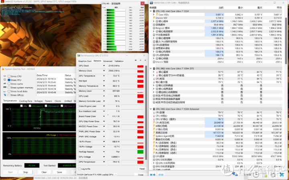Click Powers tab in AIDA64

point(49,101)
